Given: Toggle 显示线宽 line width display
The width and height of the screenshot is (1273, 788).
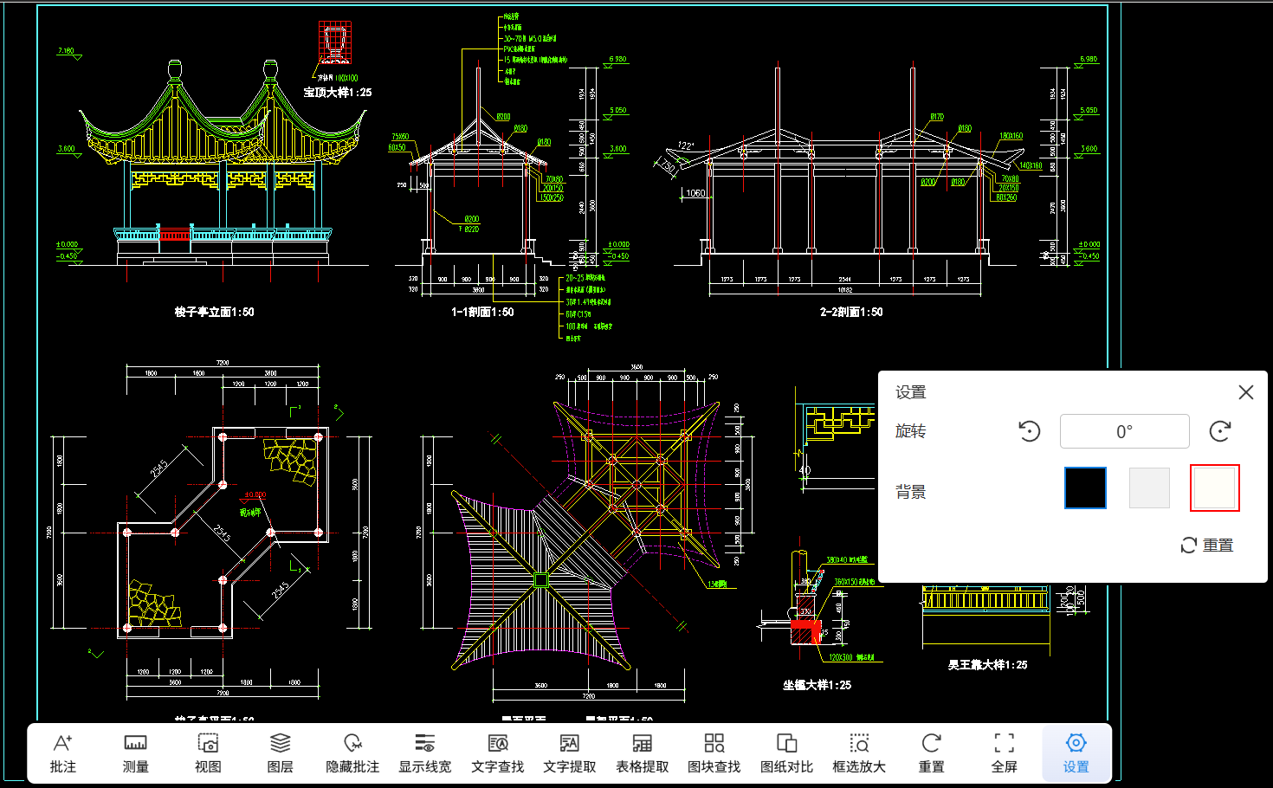Looking at the screenshot, I should pos(424,753).
